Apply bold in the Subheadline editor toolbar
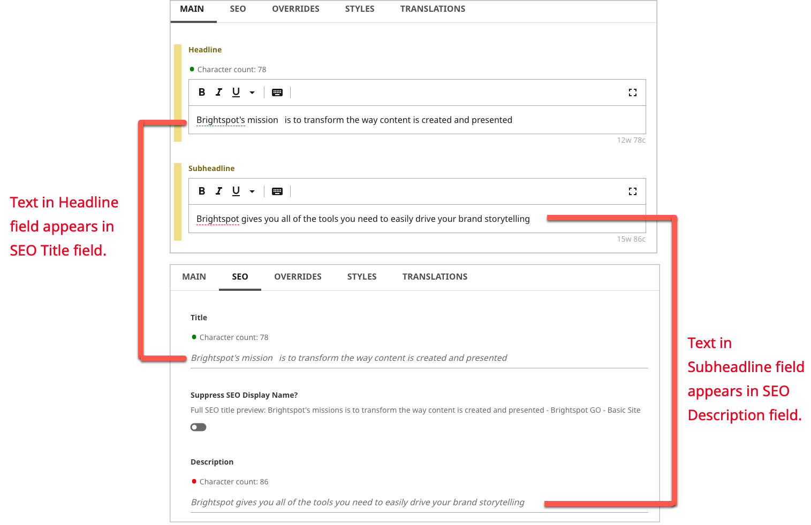Image resolution: width=811 pixels, height=525 pixels. (x=202, y=191)
